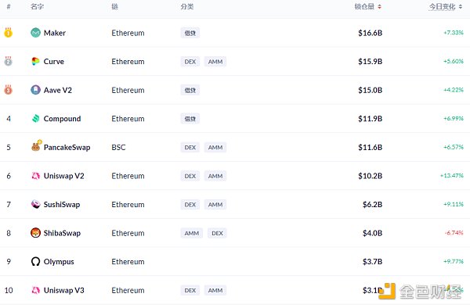
Task: Click the Aave V2 ghost logo icon
Action: coord(35,90)
